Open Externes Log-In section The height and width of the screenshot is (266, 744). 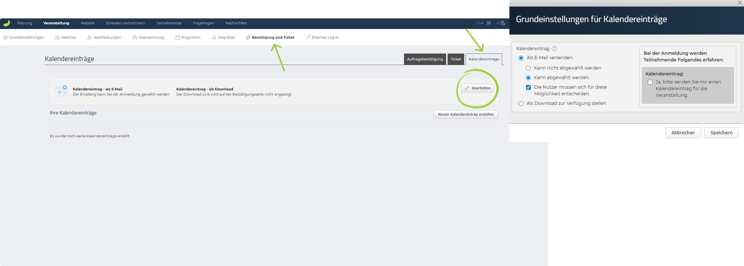(322, 38)
